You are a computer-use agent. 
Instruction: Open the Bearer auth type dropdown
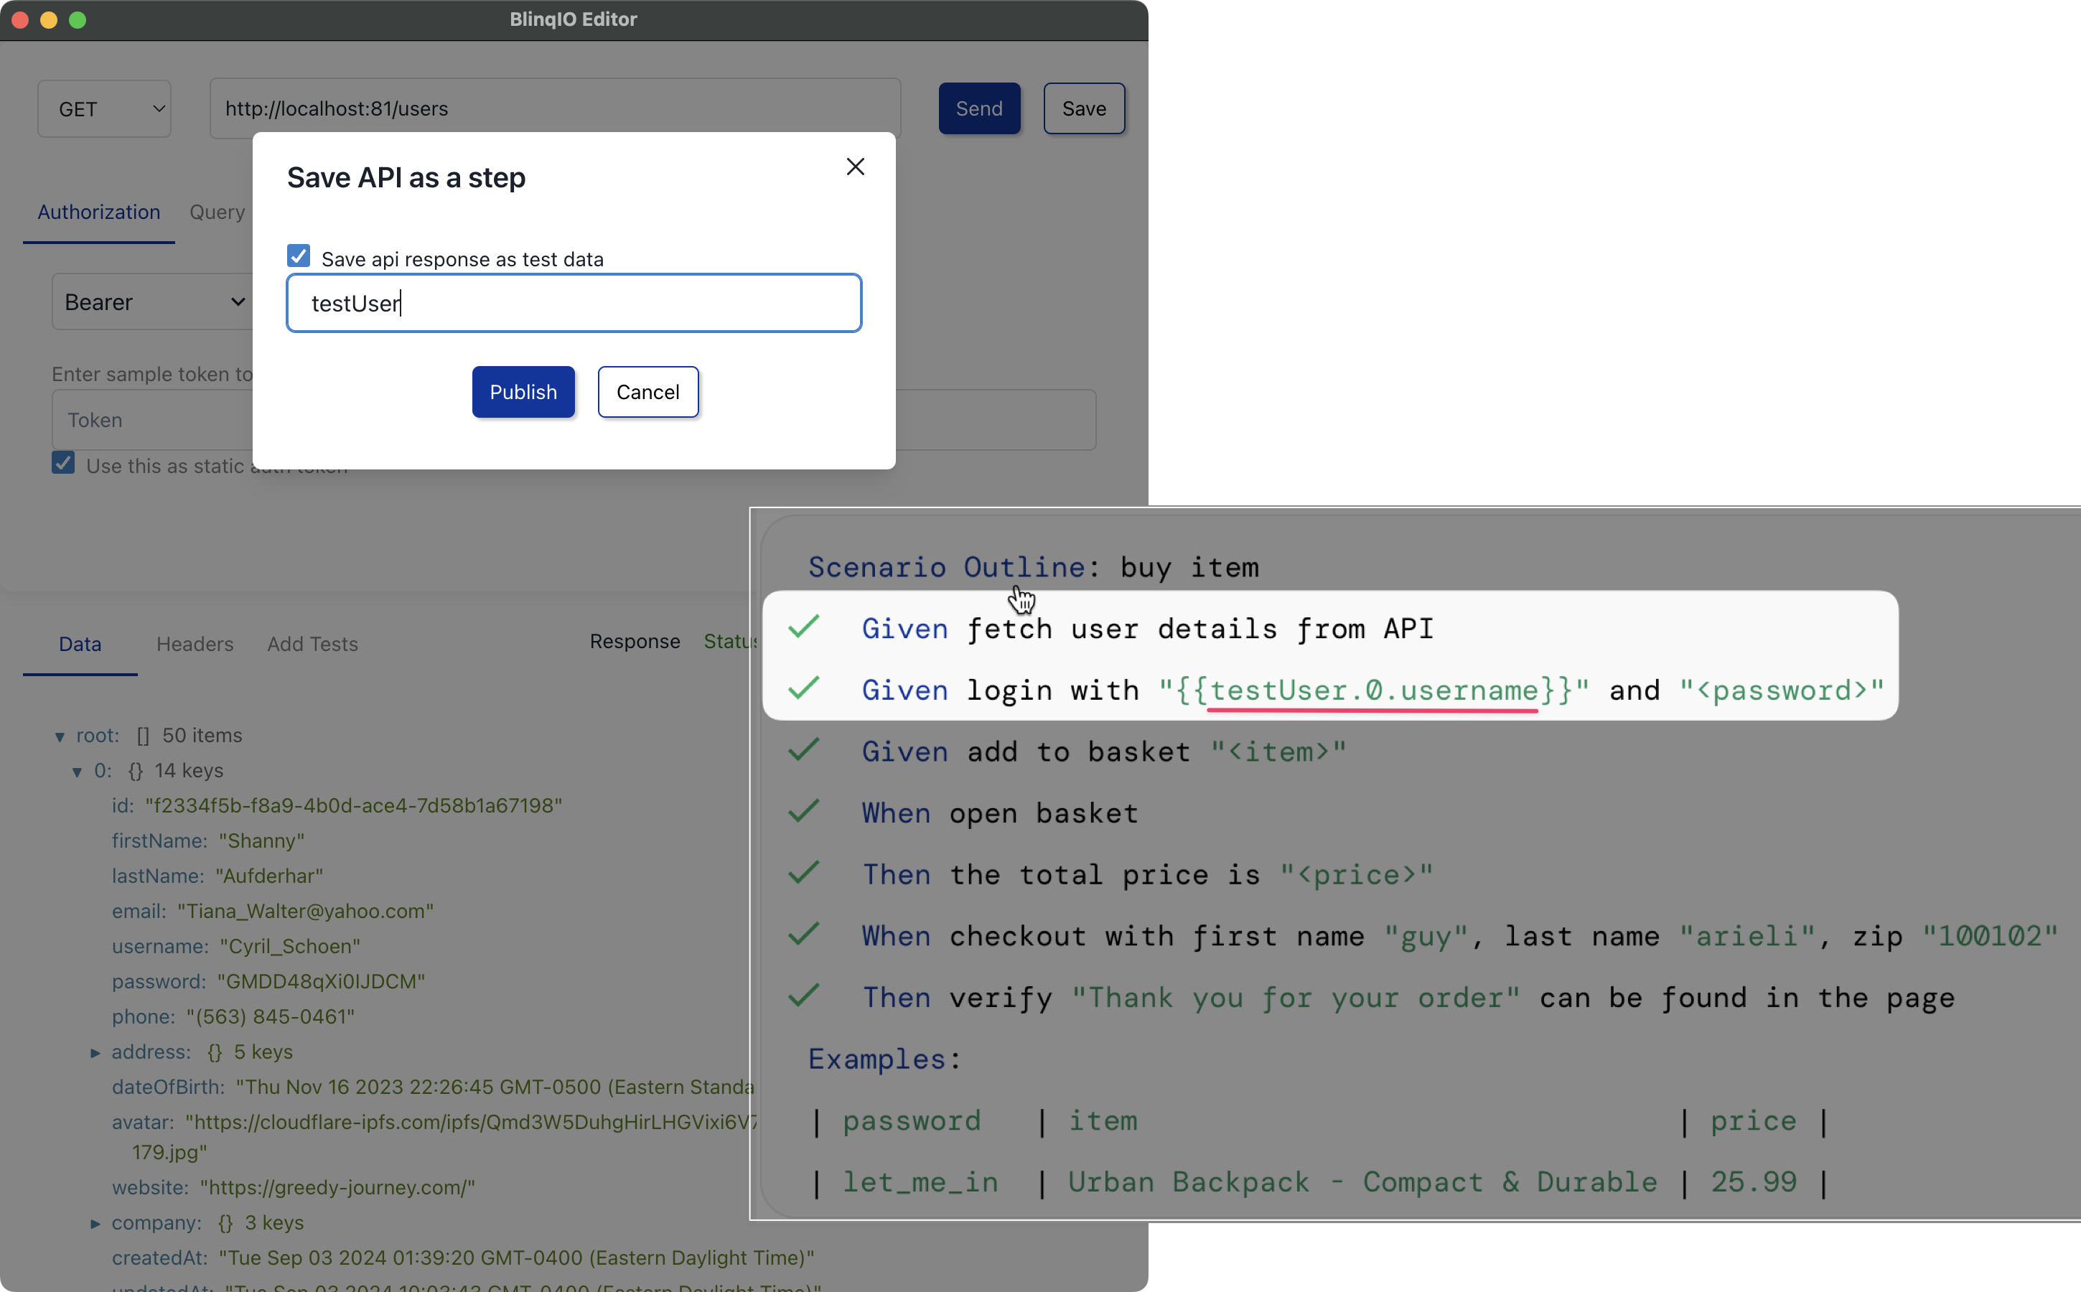tap(152, 301)
